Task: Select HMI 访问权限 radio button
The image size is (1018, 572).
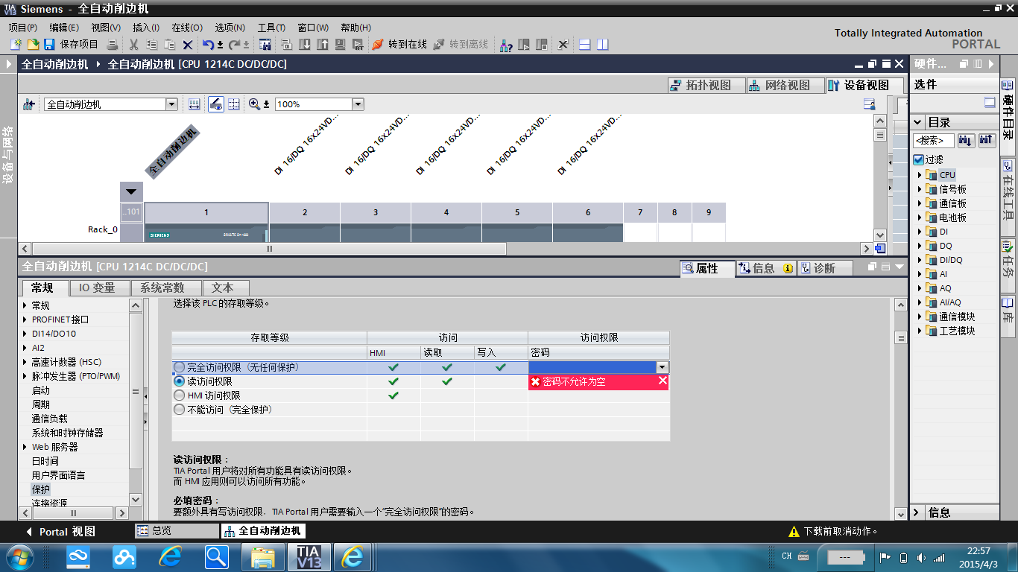Action: pos(179,395)
